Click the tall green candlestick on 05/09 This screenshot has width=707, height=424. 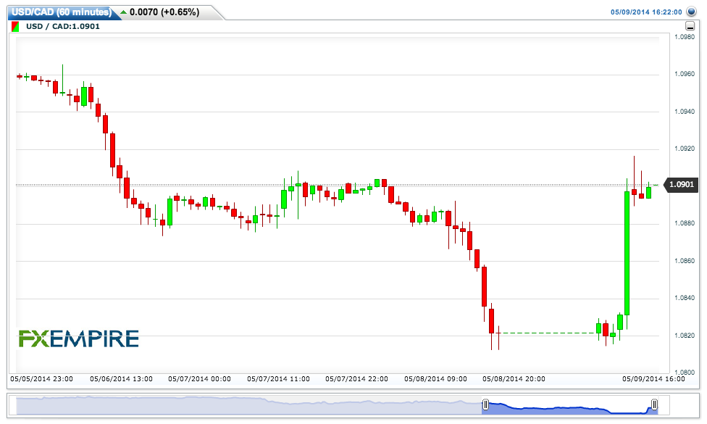pos(627,253)
